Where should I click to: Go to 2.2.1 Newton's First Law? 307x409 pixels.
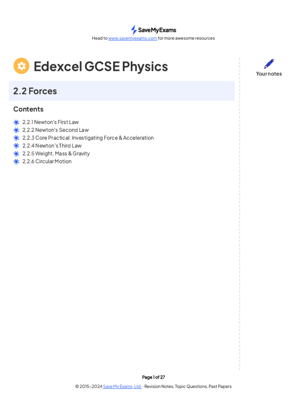[x=50, y=122]
